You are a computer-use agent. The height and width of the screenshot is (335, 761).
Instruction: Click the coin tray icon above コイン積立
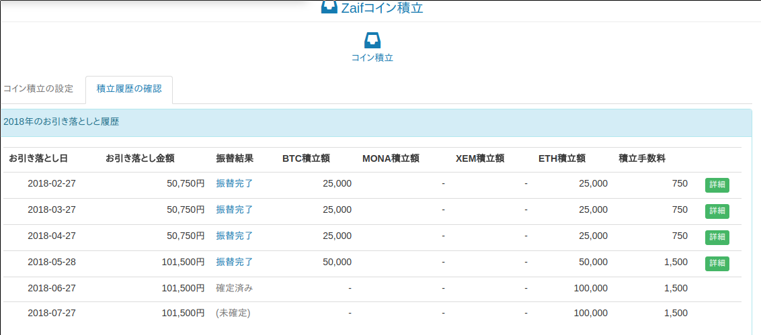coord(372,40)
